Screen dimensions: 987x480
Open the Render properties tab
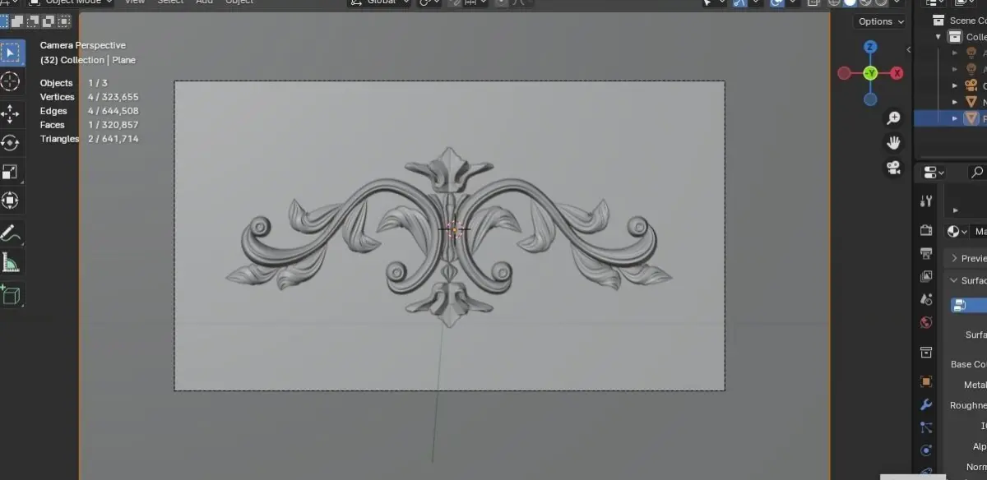(x=926, y=231)
